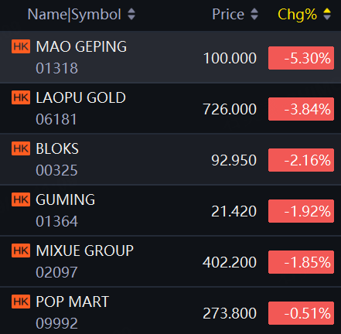Image resolution: width=341 pixels, height=334 pixels.
Task: Click the Chg% column header label
Action: pos(297,15)
